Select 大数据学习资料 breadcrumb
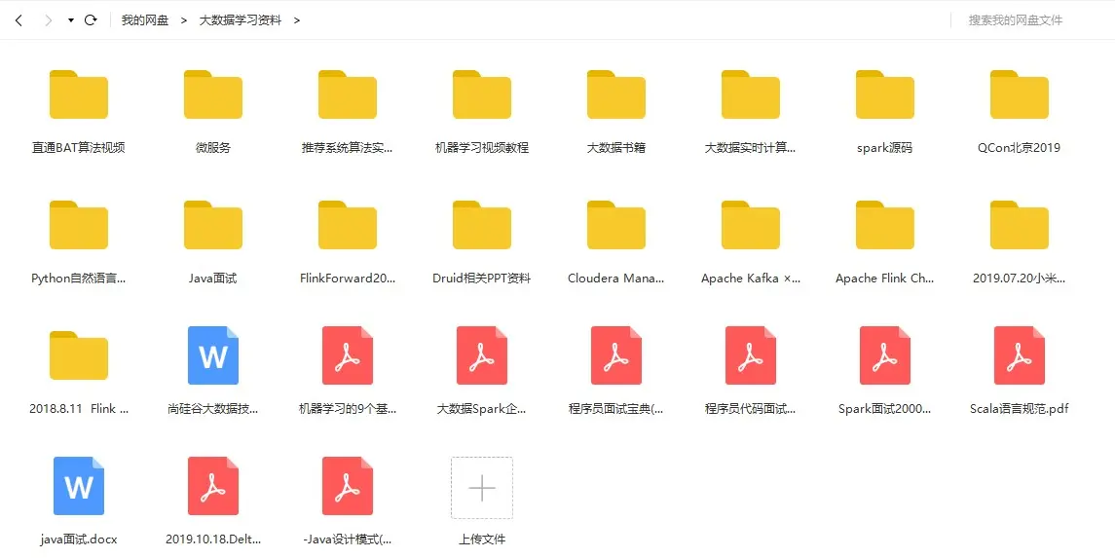 click(x=241, y=20)
